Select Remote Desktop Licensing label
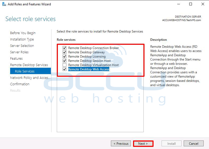The image size is (209, 149). coord(87,57)
